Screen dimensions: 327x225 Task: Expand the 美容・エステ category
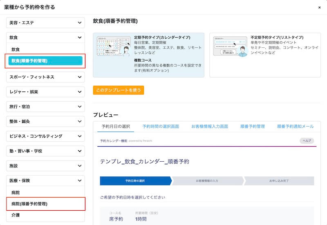pyautogui.click(x=45, y=22)
